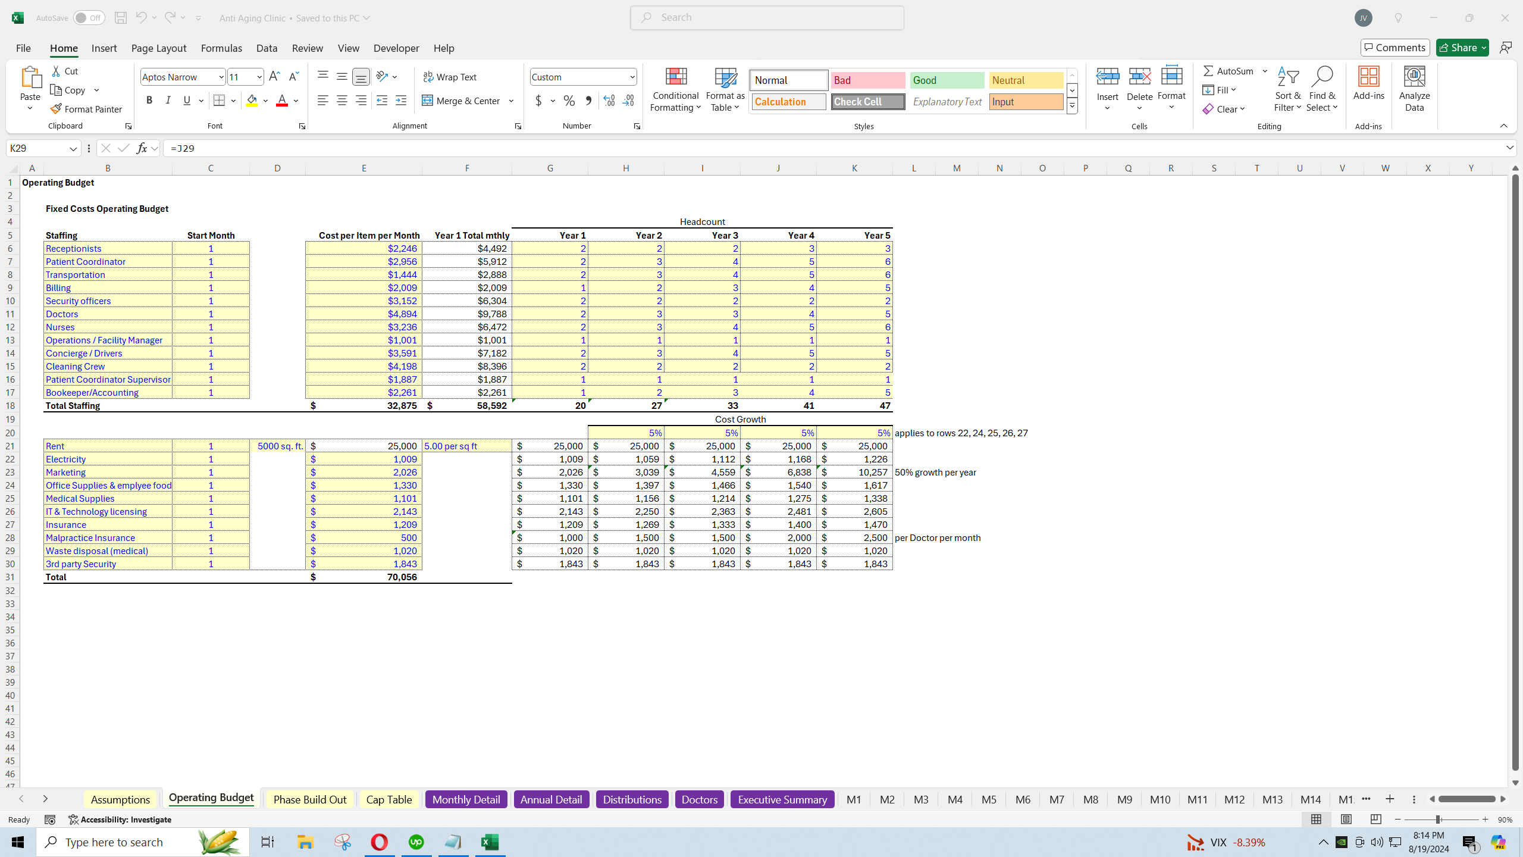Open the font name dropdown

click(x=221, y=77)
